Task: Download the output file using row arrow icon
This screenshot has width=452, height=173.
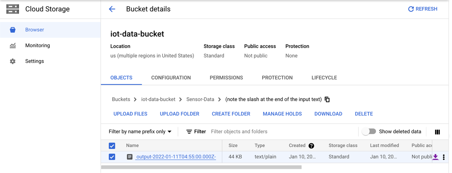Action: tap(435, 157)
